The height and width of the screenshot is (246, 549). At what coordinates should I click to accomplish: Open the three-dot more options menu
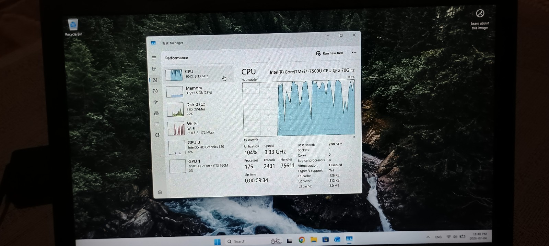[x=354, y=53]
